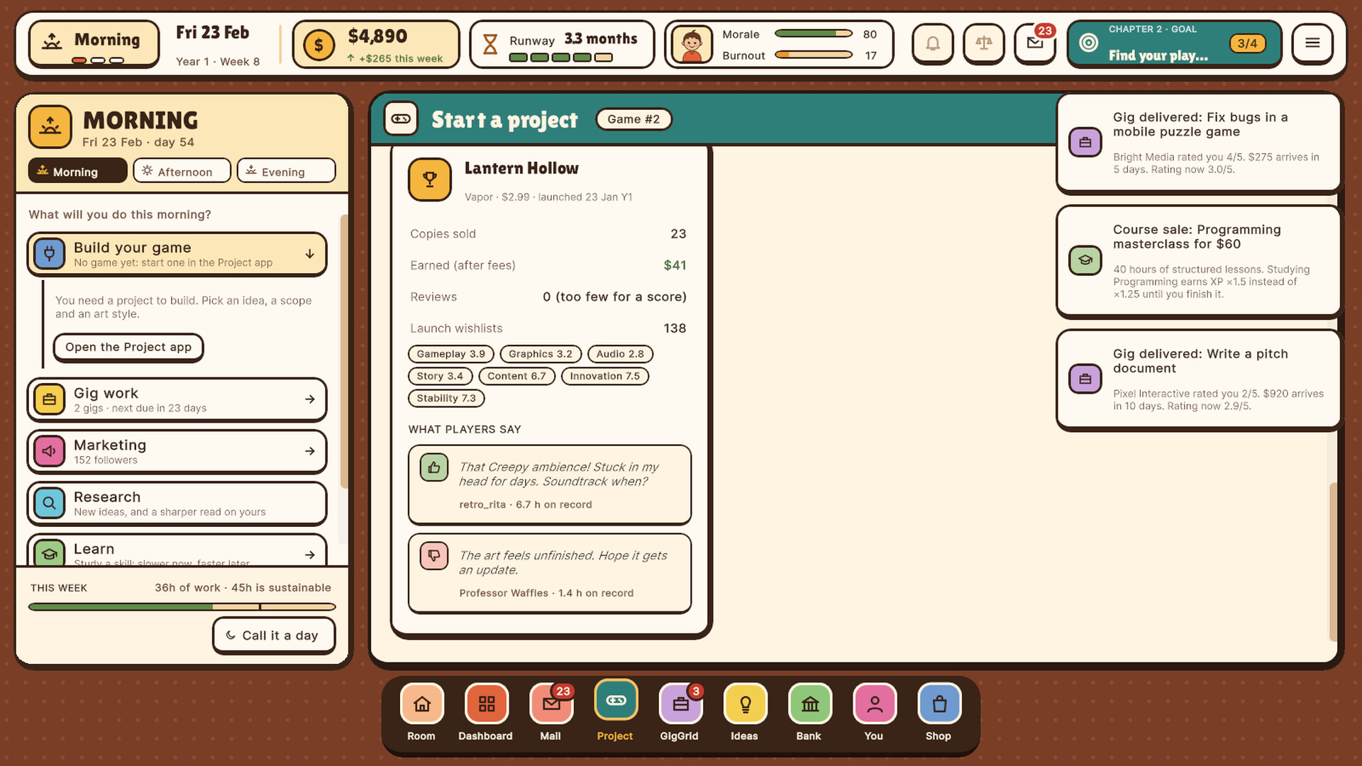This screenshot has height=766, width=1362.
Task: Click the weekly work hours bar
Action: tap(182, 606)
